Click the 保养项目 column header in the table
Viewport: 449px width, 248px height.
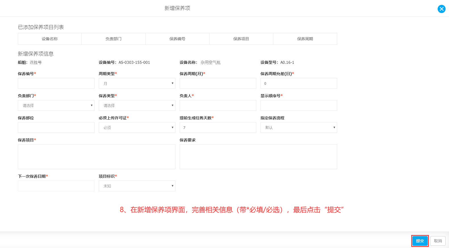[241, 39]
